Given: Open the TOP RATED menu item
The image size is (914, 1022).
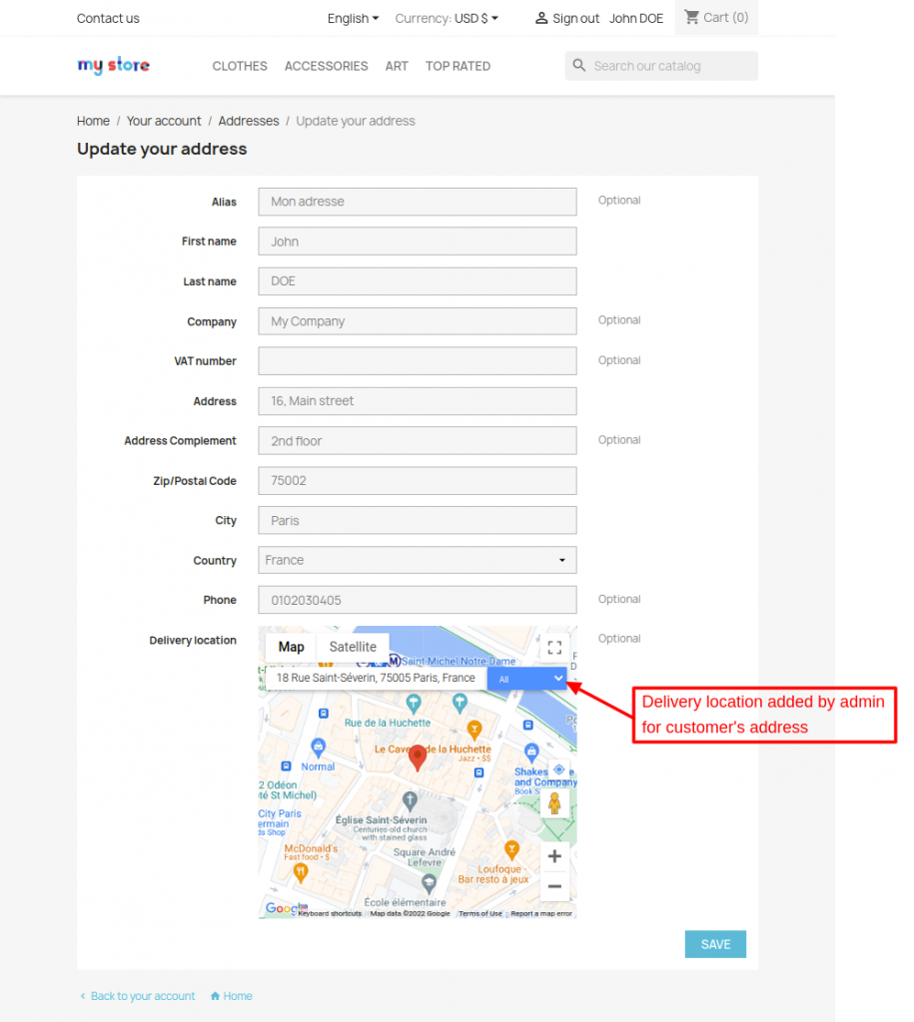Looking at the screenshot, I should pos(457,66).
